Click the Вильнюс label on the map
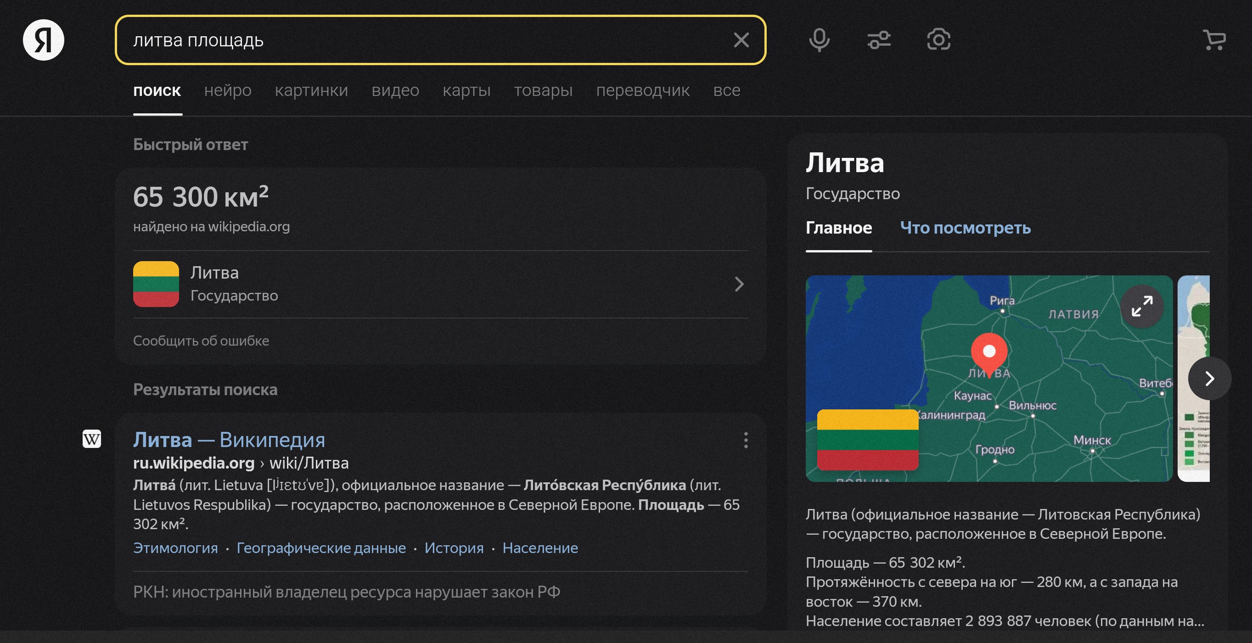 click(x=1033, y=405)
